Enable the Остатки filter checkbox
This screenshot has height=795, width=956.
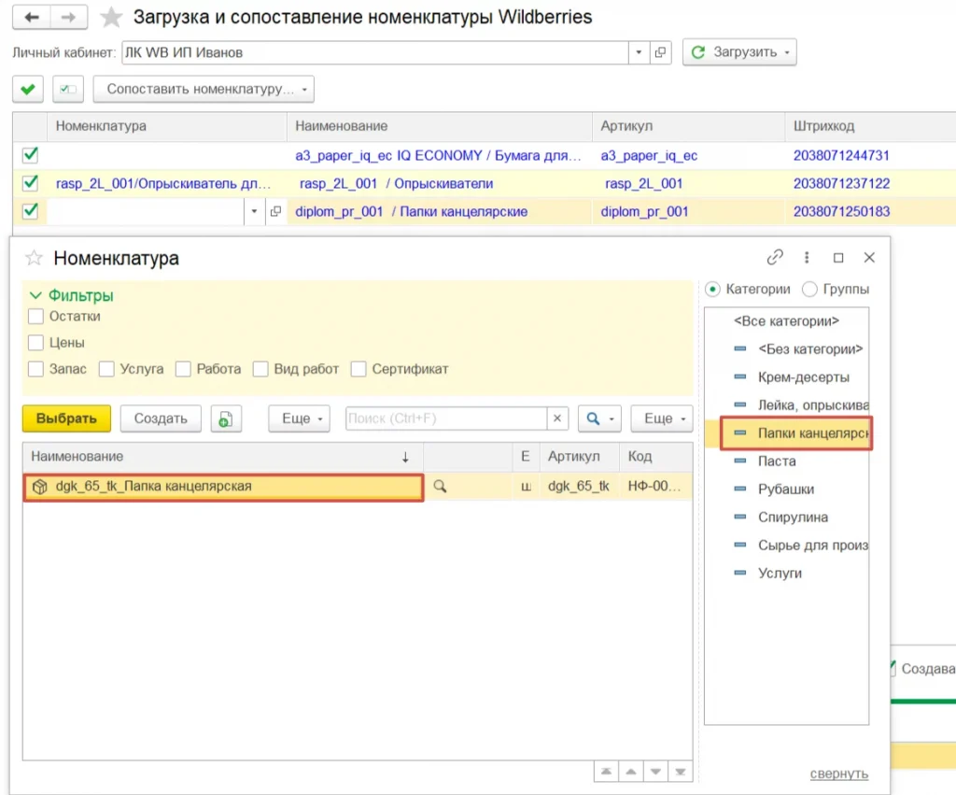[36, 317]
